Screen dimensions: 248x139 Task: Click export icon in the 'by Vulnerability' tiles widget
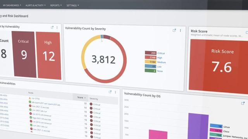pos(52,27)
